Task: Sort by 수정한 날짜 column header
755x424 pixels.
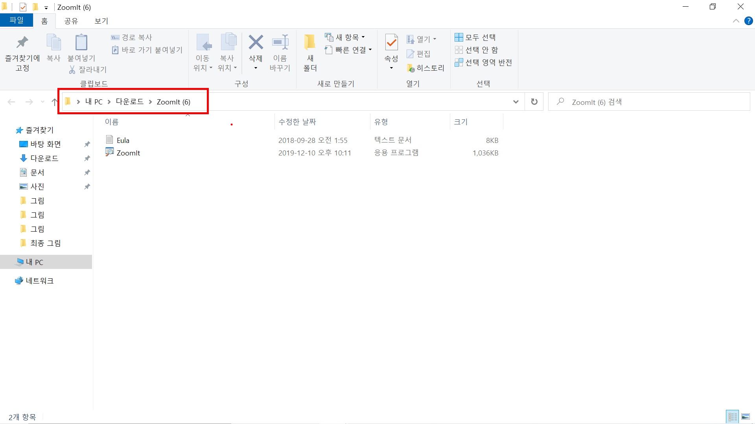Action: [x=297, y=122]
